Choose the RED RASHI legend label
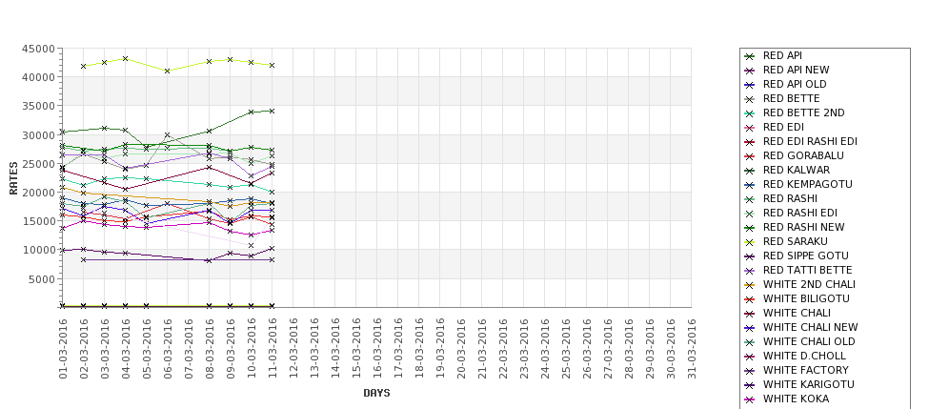Screen dimensions: 929x409 coord(790,198)
